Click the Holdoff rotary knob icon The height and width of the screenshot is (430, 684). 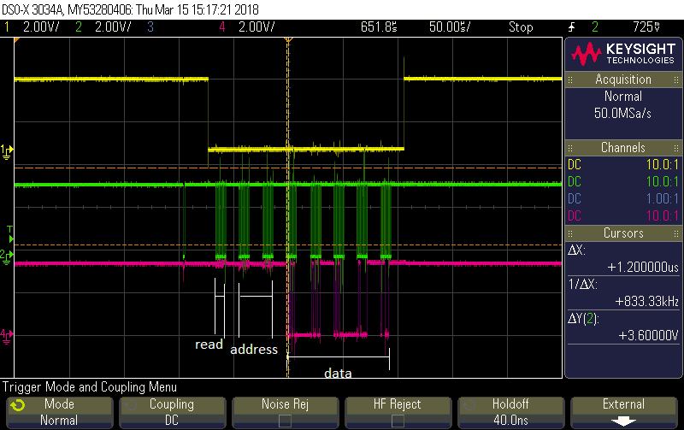(x=469, y=405)
